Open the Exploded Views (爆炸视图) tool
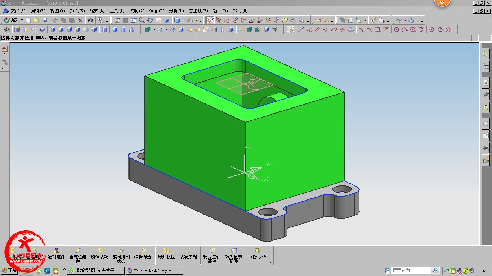Screen dimensions: 492x276 coord(166,254)
